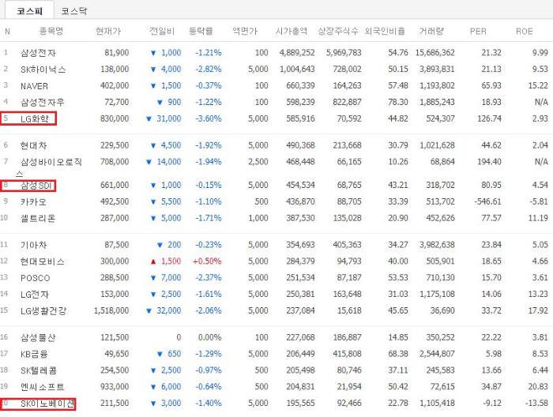Open the 기아차 stock link
The height and width of the screenshot is (417, 553).
point(33,245)
